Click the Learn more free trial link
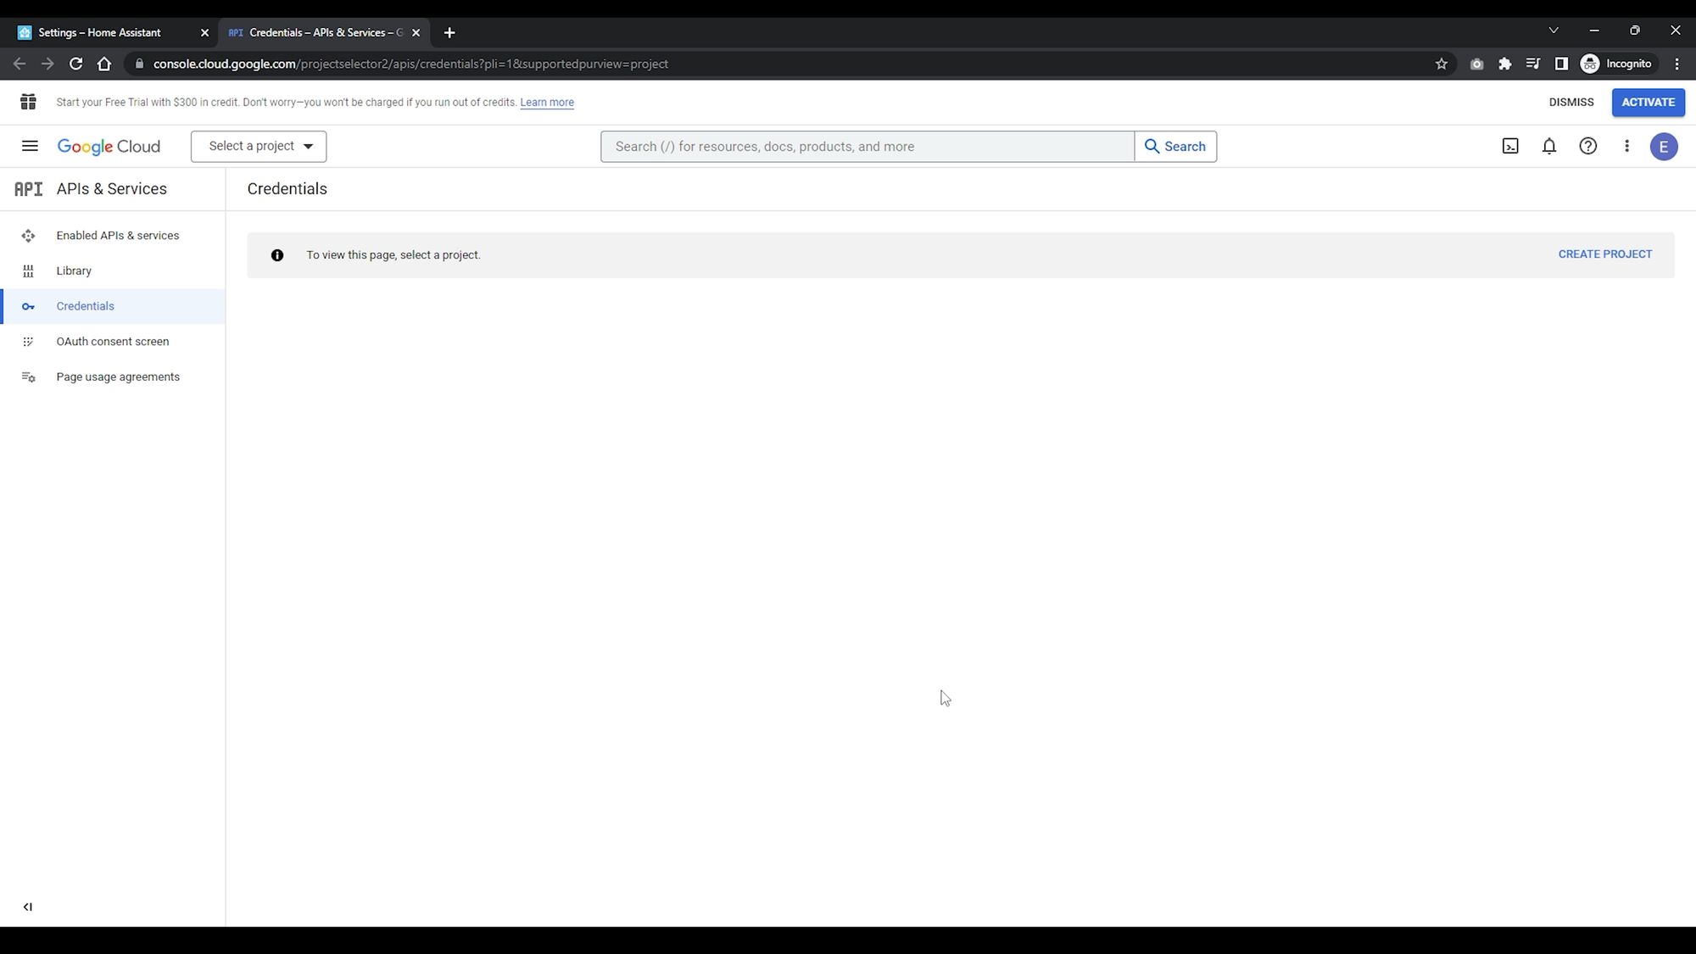The image size is (1696, 954). tap(546, 103)
